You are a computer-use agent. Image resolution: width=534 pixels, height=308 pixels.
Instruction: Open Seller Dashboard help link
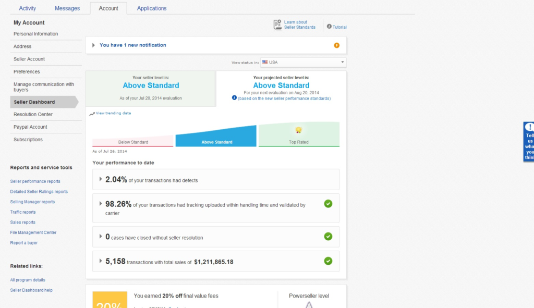point(31,290)
